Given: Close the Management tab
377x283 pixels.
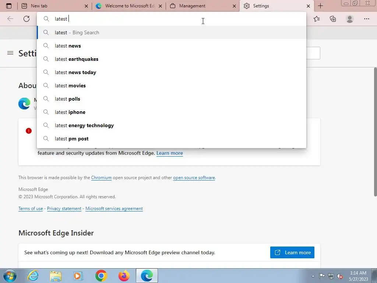Looking at the screenshot, I should [234, 6].
